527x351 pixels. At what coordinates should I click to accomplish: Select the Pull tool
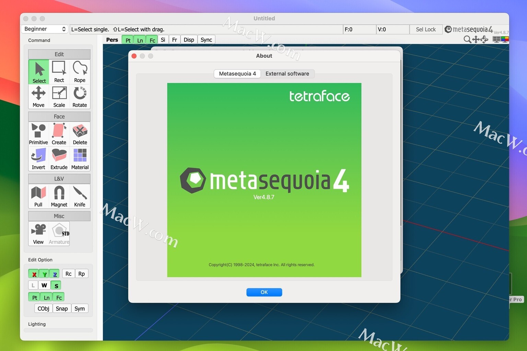point(38,196)
